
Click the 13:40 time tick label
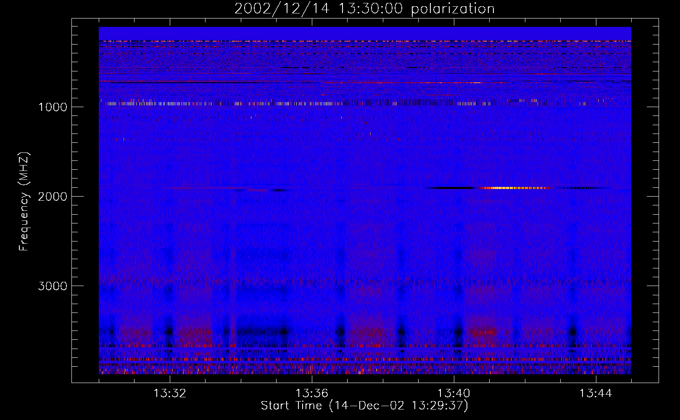pyautogui.click(x=454, y=394)
